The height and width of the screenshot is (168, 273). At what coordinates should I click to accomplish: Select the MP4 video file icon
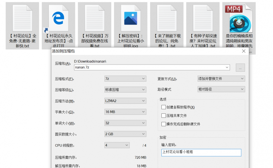239,19
